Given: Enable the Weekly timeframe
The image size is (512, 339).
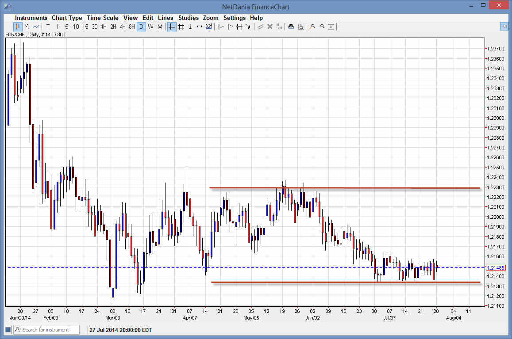Looking at the screenshot, I should [x=150, y=27].
